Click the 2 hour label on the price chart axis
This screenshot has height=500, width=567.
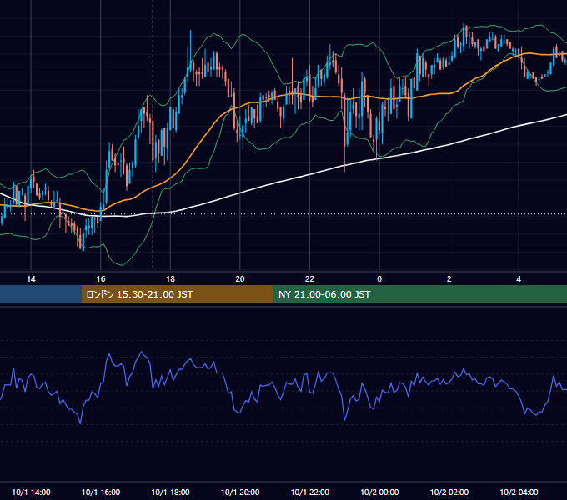tap(449, 279)
